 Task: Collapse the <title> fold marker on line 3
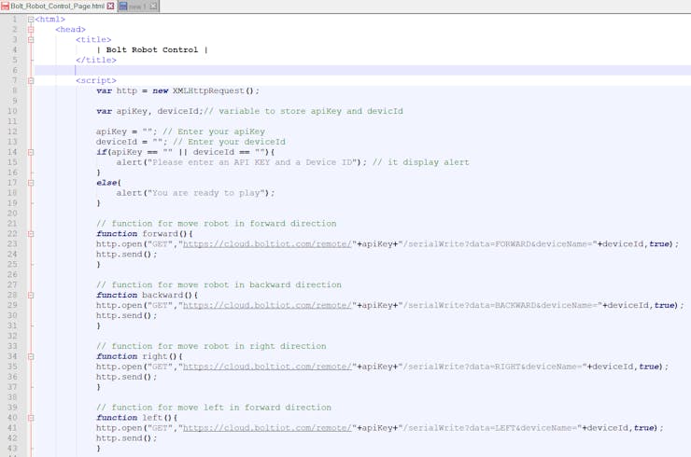point(31,39)
